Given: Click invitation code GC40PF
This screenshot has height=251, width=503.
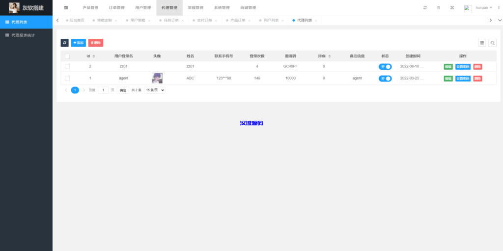Looking at the screenshot, I should point(290,66).
